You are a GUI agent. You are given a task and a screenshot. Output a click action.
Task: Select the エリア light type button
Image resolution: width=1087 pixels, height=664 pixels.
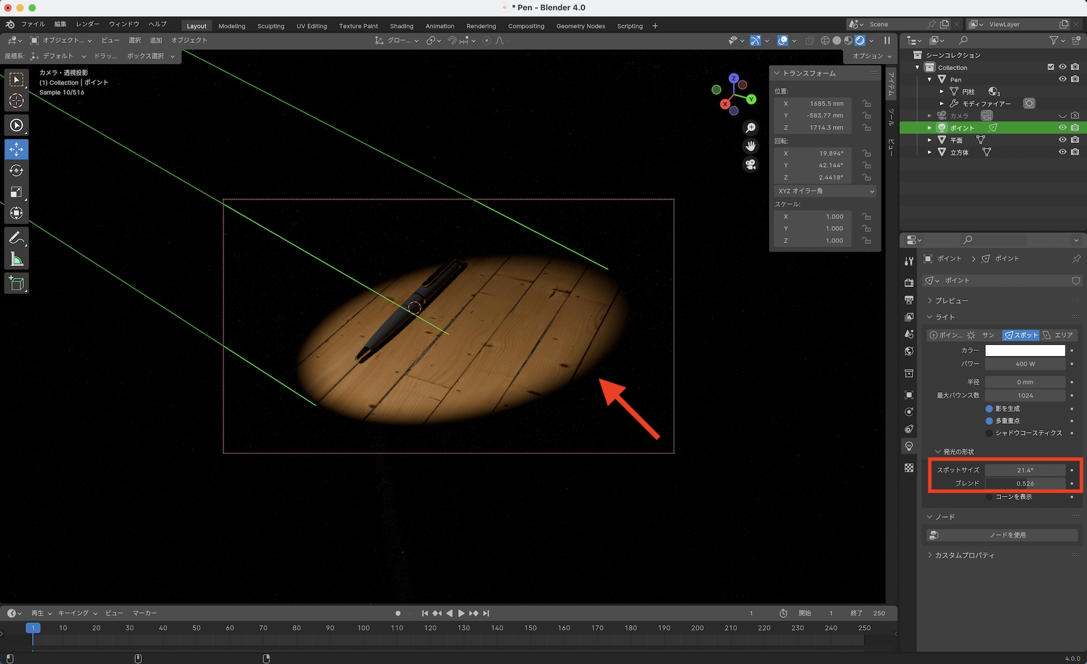tap(1058, 335)
